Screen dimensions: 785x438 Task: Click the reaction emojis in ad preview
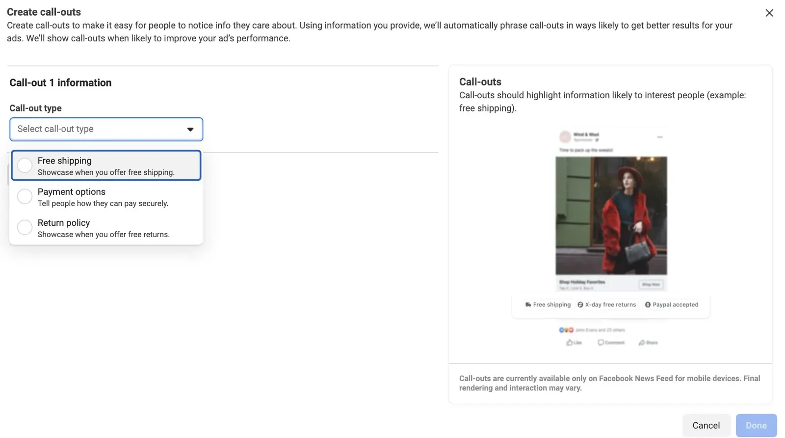(566, 330)
